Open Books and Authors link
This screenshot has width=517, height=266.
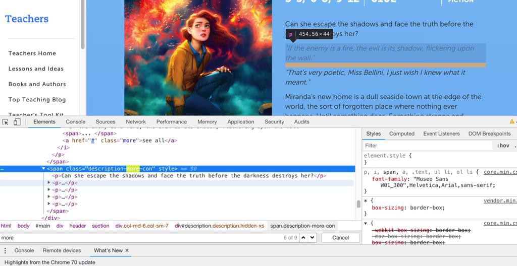coord(37,84)
